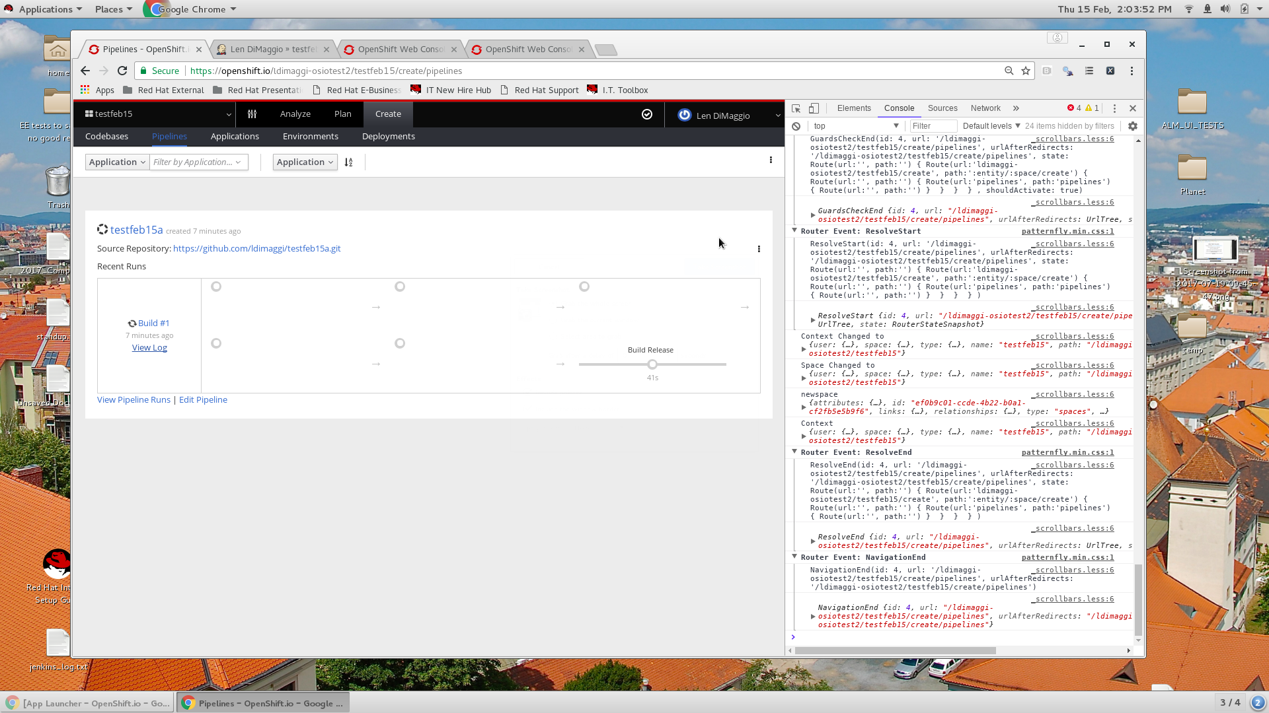Click the volume icon in system tray
1269x713 pixels.
pyautogui.click(x=1225, y=9)
